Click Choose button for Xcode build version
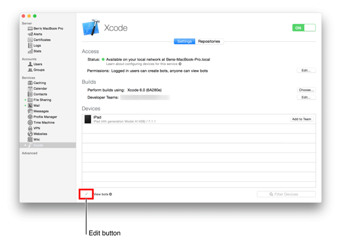341x242 pixels. [x=306, y=90]
